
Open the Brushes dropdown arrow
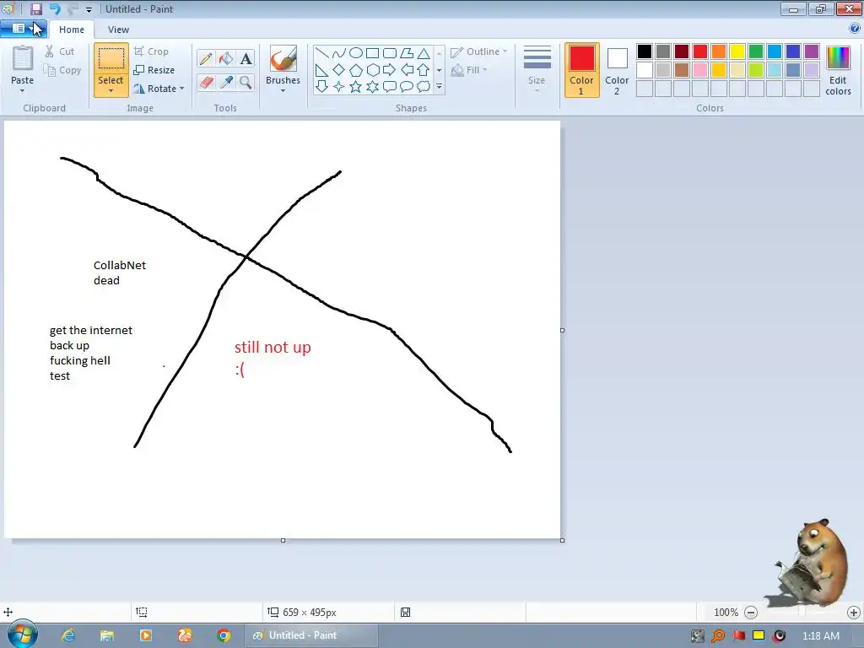point(283,91)
